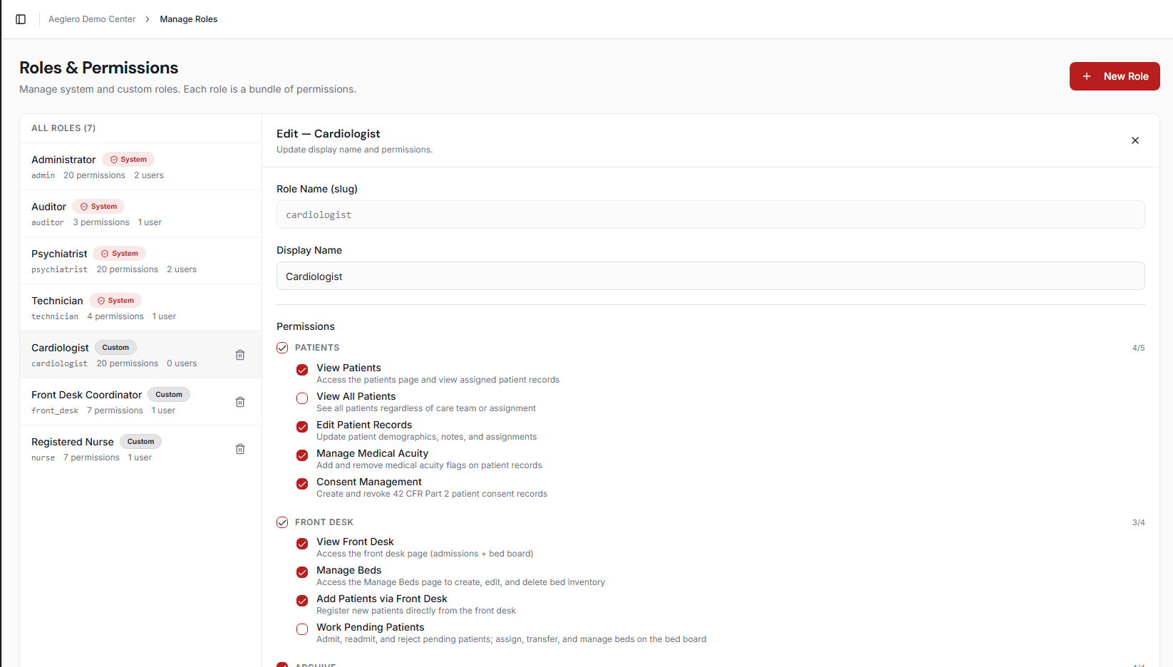The height and width of the screenshot is (667, 1173).
Task: Uncheck Manage Medical Acuity permission
Action: coord(302,455)
